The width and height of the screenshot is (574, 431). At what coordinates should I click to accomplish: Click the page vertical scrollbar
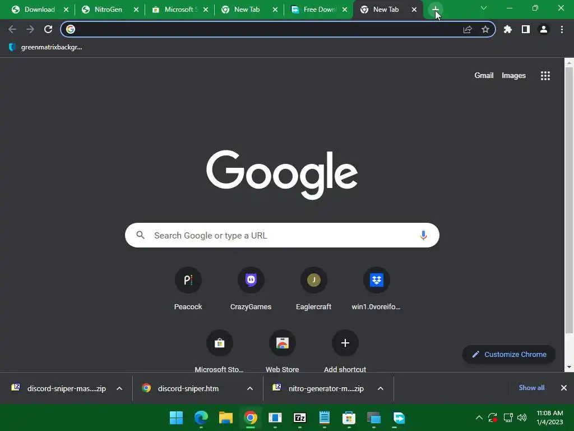(x=569, y=201)
